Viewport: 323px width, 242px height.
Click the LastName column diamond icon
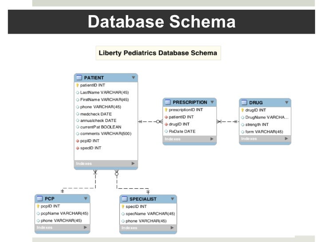tap(78, 93)
